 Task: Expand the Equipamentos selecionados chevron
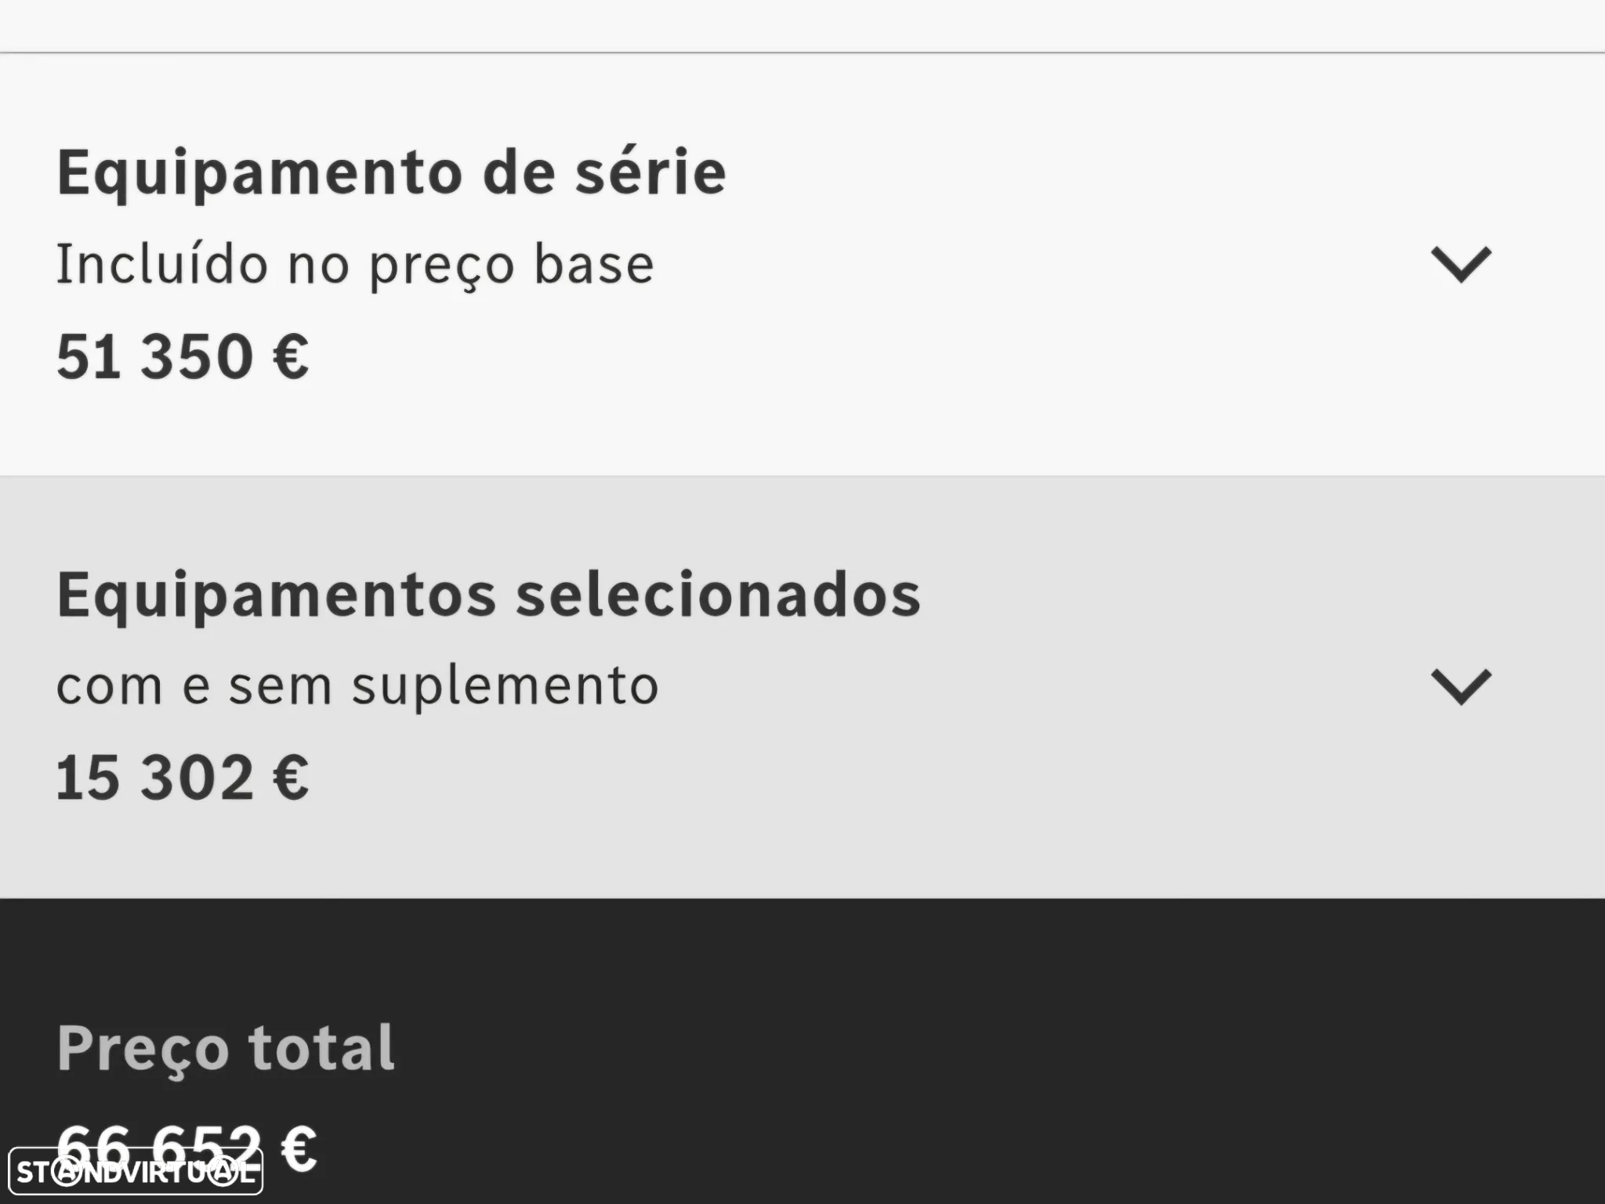(x=1461, y=687)
